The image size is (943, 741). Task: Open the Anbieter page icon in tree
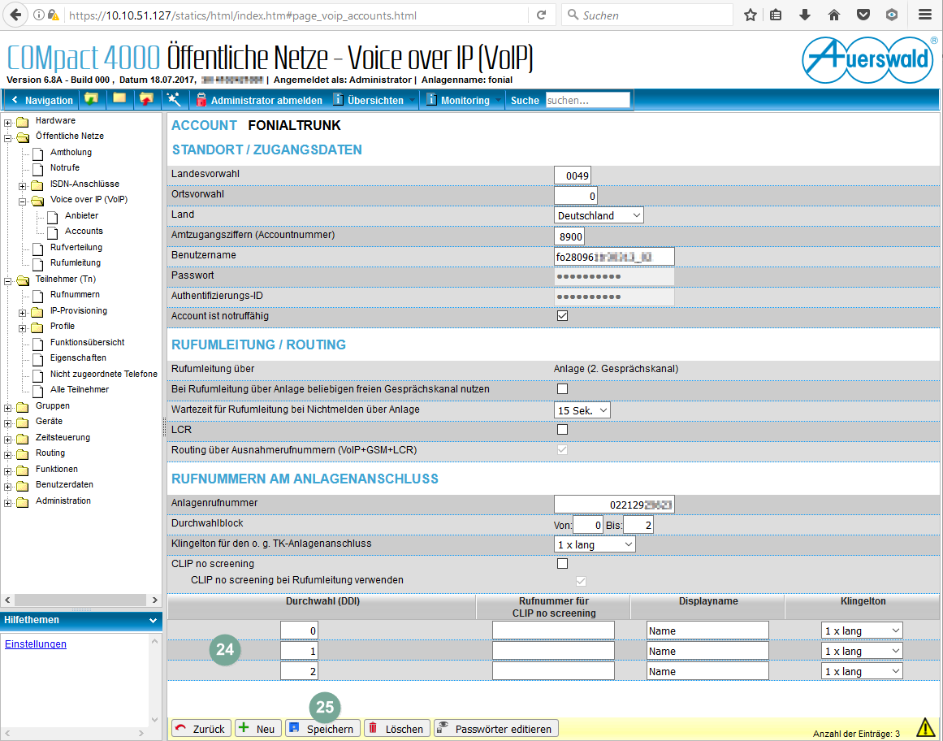pyautogui.click(x=52, y=216)
